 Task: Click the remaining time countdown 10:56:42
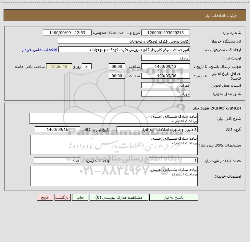click(59, 66)
